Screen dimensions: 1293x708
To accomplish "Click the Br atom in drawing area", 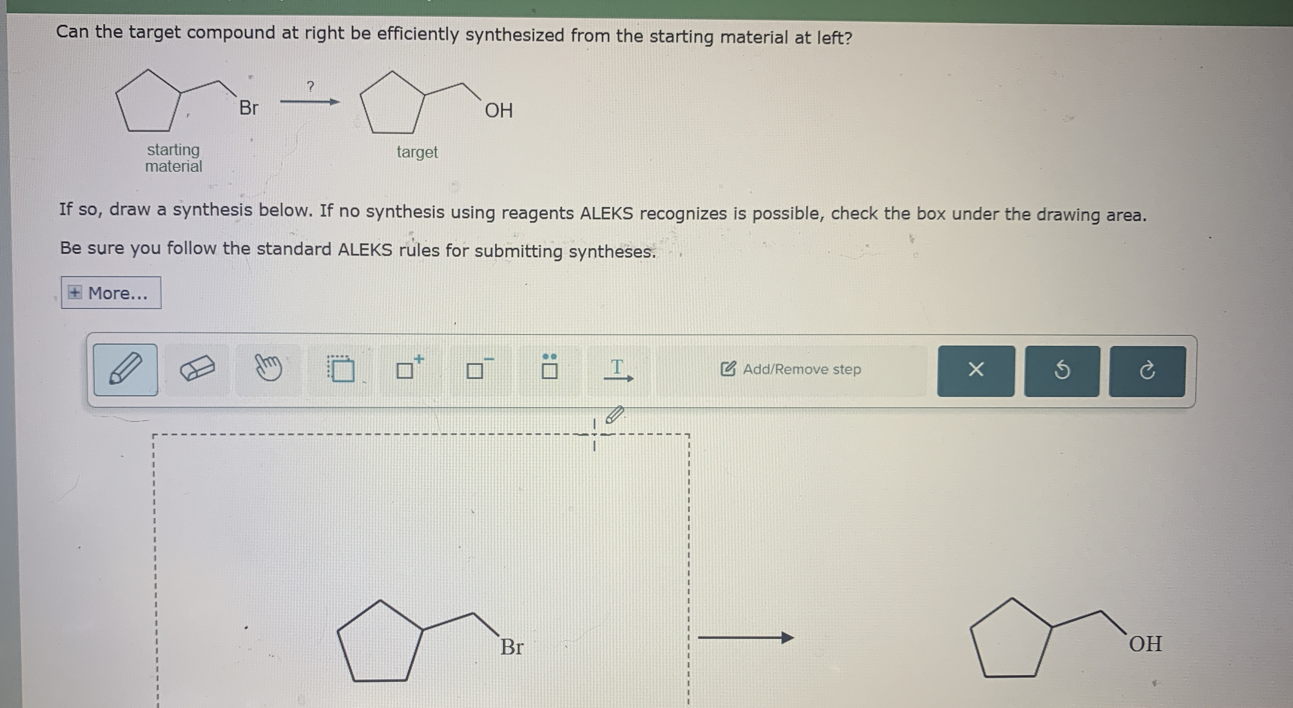I will point(511,647).
